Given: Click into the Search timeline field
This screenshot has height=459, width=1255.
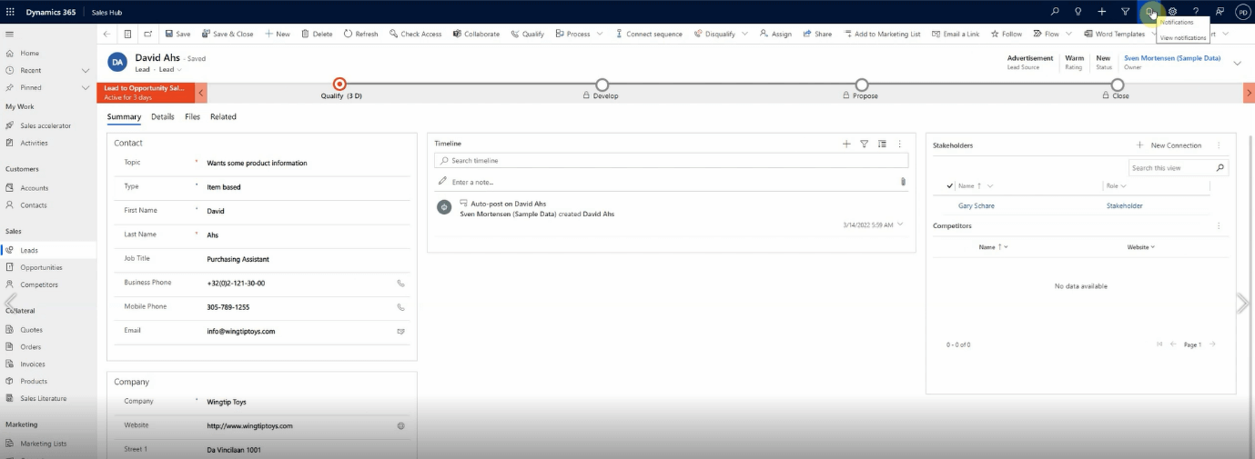Looking at the screenshot, I should point(673,161).
